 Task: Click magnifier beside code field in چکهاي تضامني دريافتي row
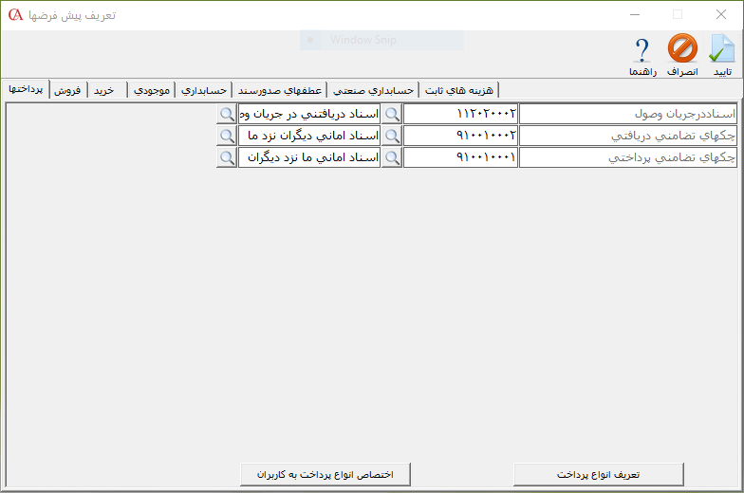[x=391, y=136]
